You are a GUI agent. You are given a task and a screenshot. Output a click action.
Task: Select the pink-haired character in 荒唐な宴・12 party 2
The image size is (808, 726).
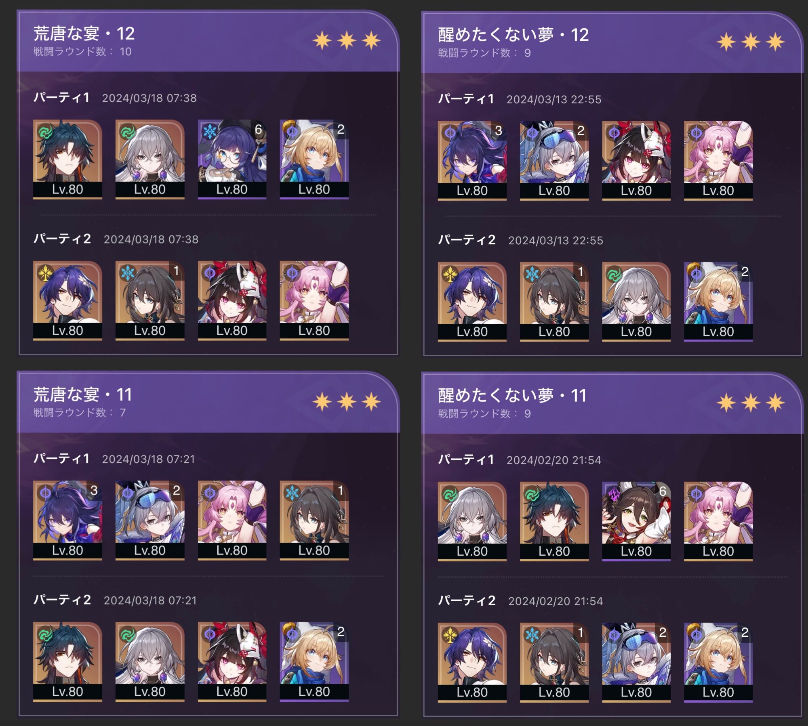(314, 300)
